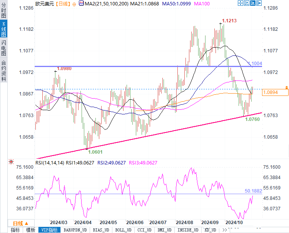Click the 欧元美元 symbol name

coord(45,4)
